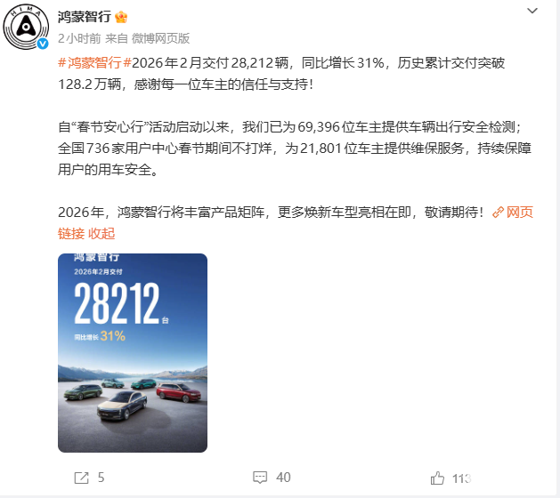
Task: Expand the post options chevron menu
Action: [532, 11]
